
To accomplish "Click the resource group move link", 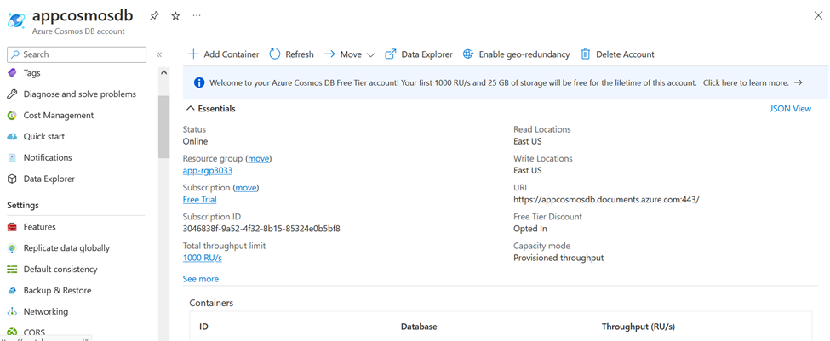I will click(258, 159).
